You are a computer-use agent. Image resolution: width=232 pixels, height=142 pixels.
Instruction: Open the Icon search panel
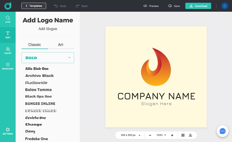(x=8, y=19)
